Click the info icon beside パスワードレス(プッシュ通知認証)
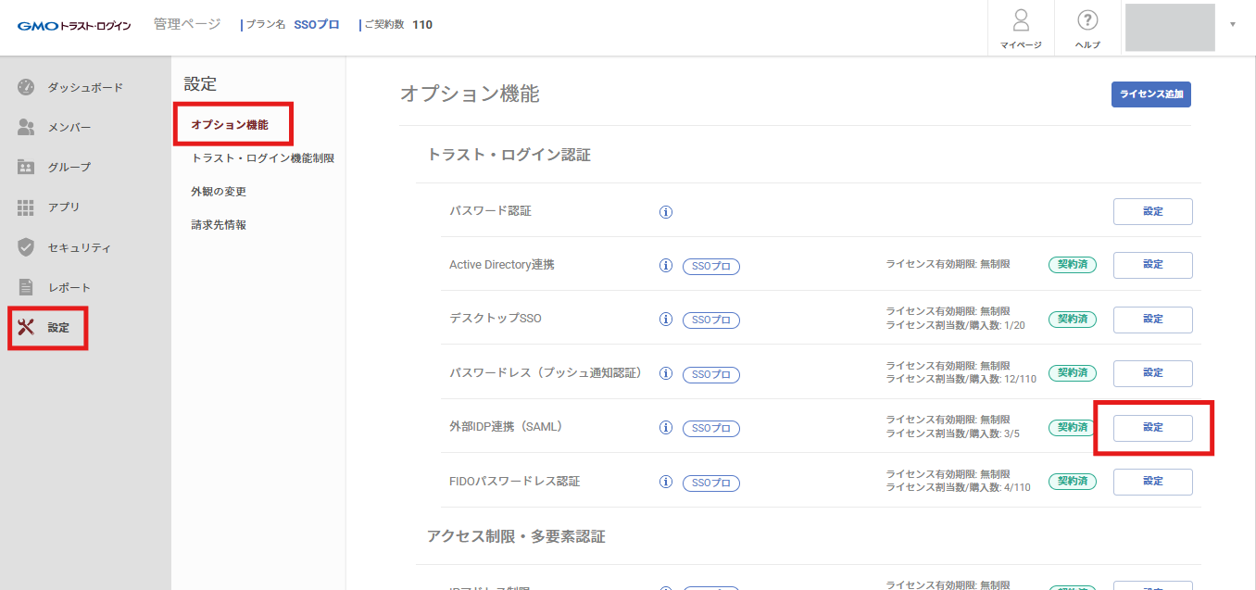1256x590 pixels. pyautogui.click(x=665, y=374)
